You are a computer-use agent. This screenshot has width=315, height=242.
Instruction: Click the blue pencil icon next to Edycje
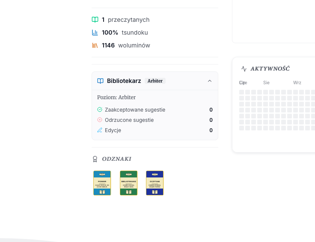point(100,130)
